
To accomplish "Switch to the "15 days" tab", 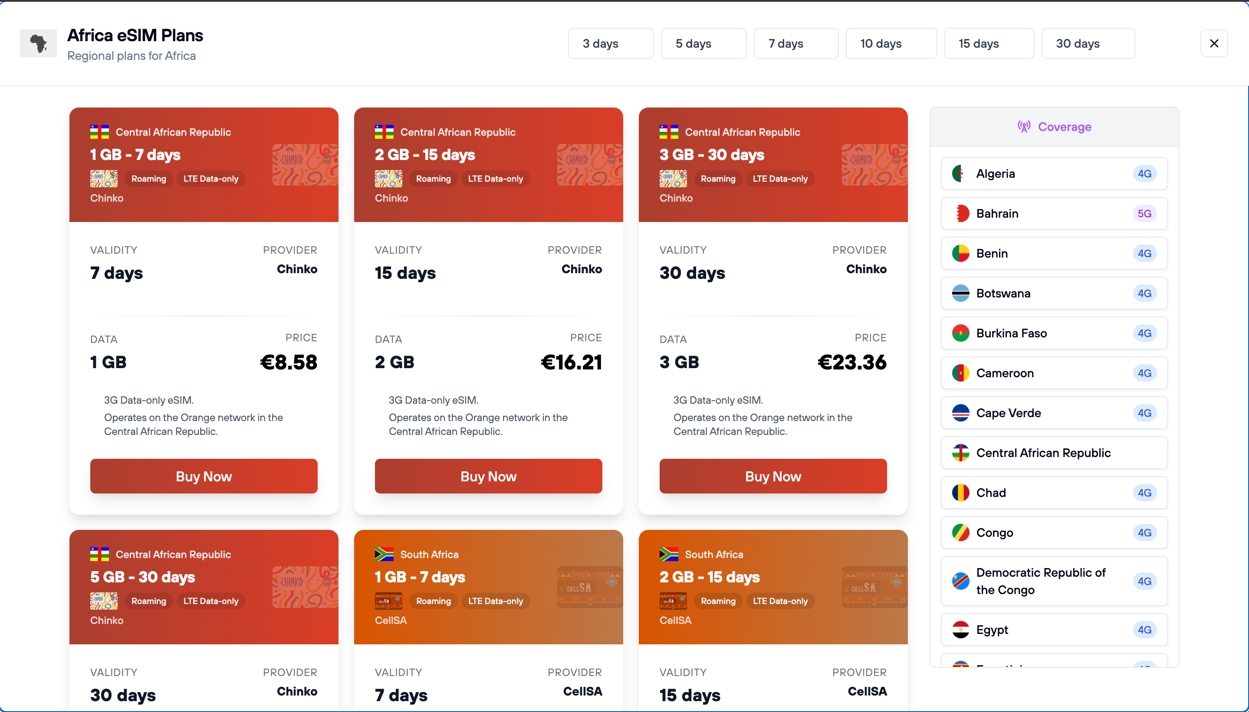I will [x=989, y=43].
